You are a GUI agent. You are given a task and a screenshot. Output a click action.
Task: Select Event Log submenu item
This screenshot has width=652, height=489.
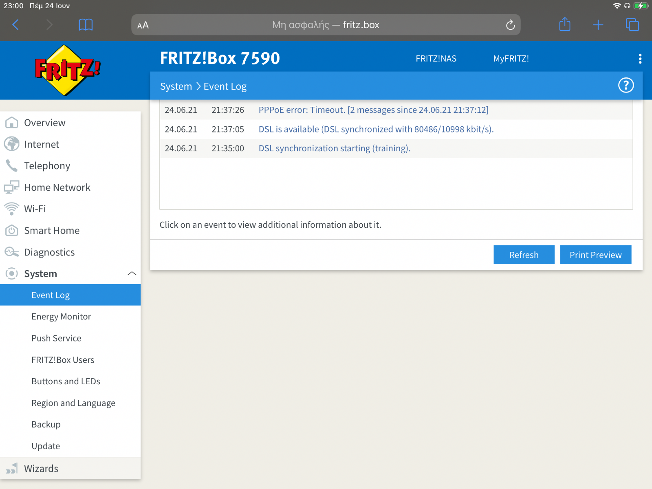coord(70,295)
